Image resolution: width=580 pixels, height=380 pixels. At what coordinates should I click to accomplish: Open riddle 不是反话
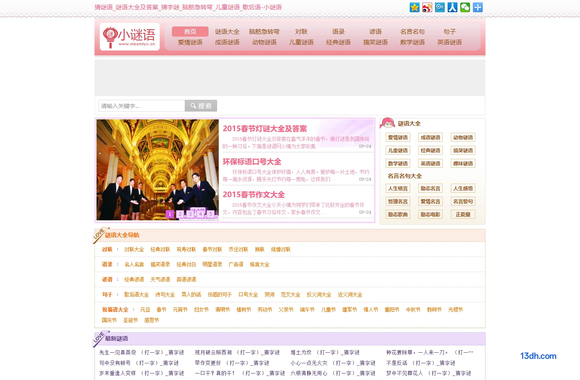click(x=421, y=363)
